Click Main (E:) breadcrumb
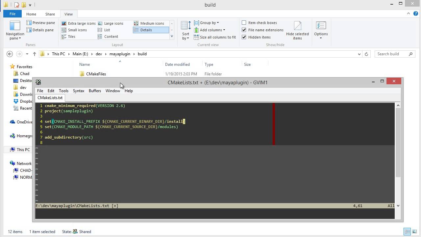 click(81, 54)
